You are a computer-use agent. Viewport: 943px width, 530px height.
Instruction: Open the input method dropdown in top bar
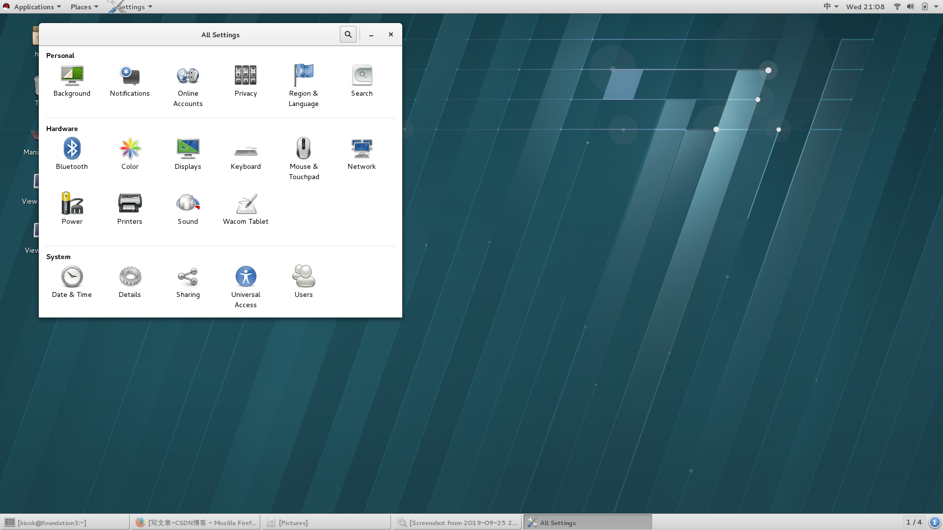pyautogui.click(x=831, y=7)
